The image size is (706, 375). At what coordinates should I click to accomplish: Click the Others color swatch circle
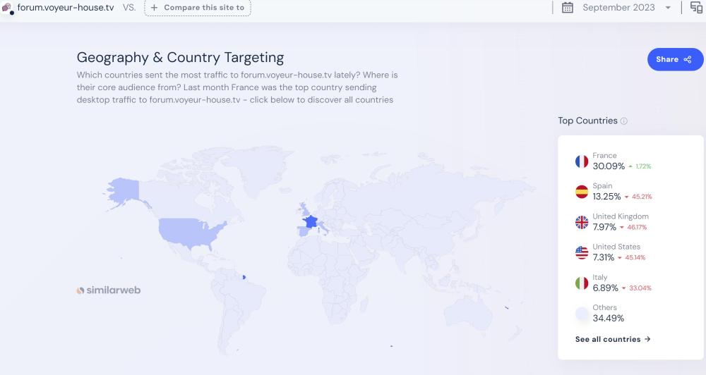click(582, 314)
